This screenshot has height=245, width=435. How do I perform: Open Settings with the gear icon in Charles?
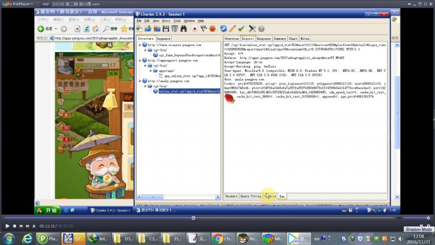click(262, 29)
